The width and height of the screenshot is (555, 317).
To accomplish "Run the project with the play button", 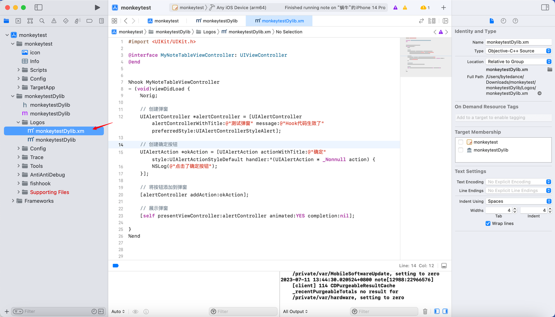I will (97, 7).
